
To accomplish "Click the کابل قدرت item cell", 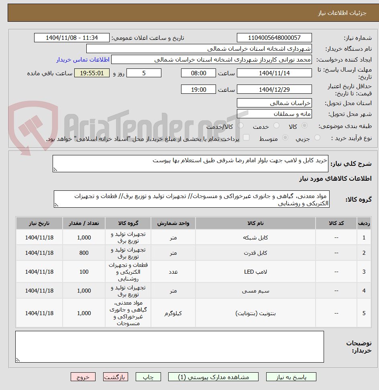I will click(255, 253).
